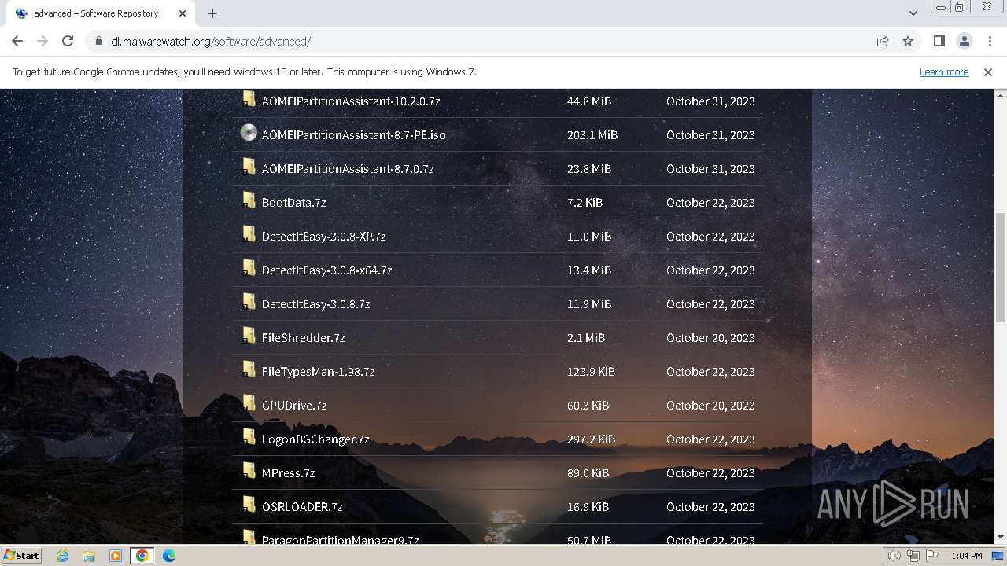Click October 20, 2023 date for FileShredder.7z
The height and width of the screenshot is (566, 1007).
click(710, 338)
